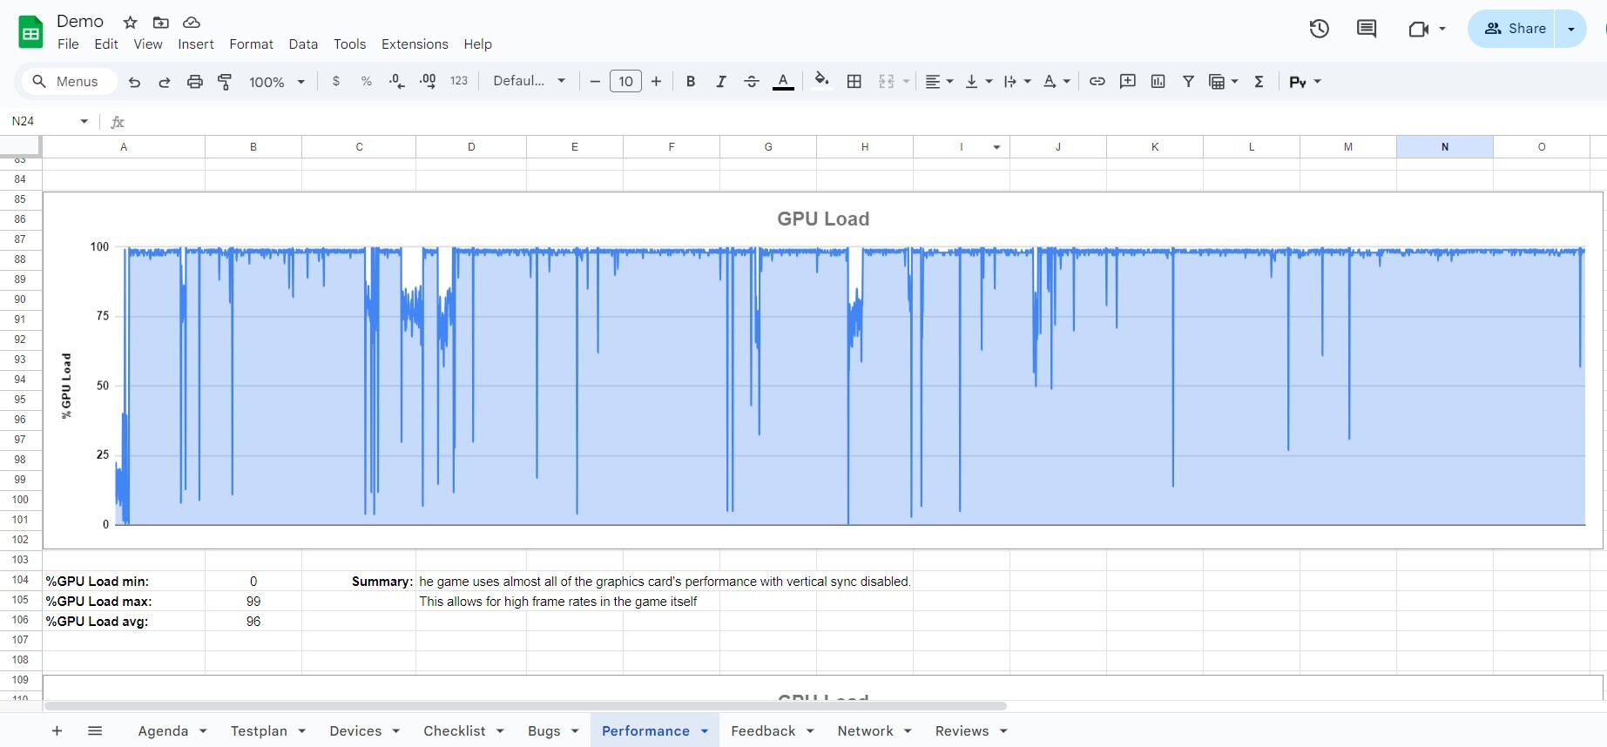Open the font family dropdown
The height and width of the screenshot is (747, 1607).
click(x=529, y=81)
